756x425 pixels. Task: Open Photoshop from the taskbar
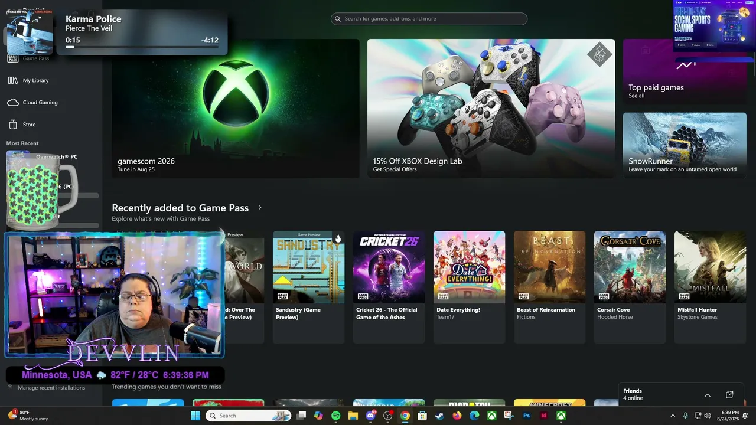526,416
